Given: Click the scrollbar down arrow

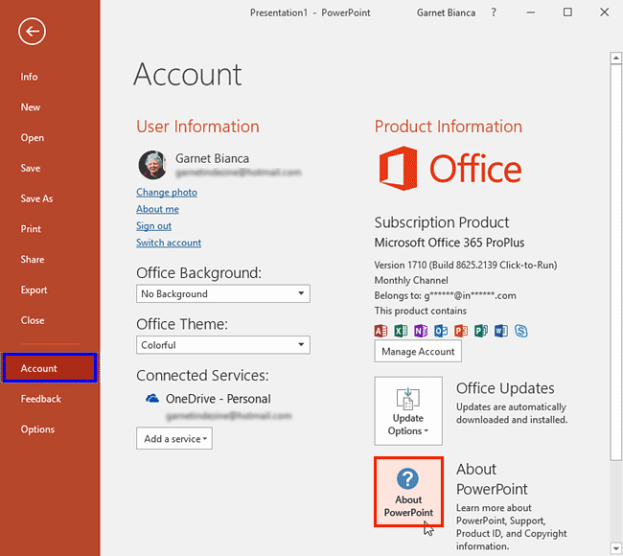Looking at the screenshot, I should [x=616, y=549].
